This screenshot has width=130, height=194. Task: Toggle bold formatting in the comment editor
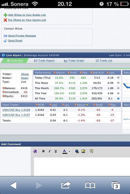pyautogui.click(x=43, y=151)
